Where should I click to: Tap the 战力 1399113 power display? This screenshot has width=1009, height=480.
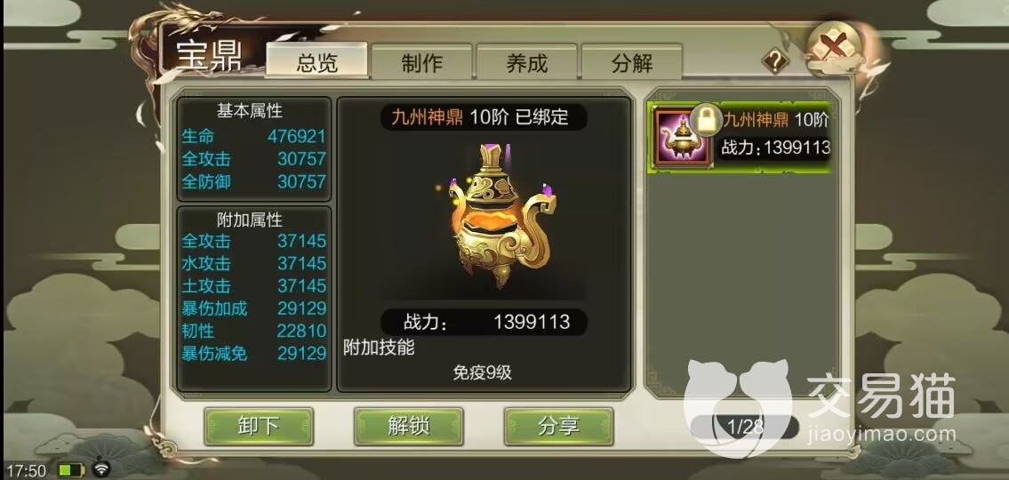(484, 322)
